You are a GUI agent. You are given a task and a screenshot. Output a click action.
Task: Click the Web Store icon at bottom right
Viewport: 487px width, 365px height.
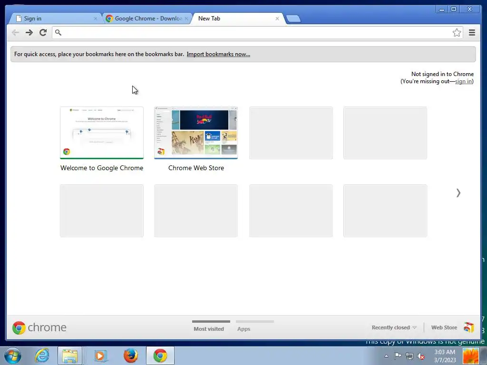[x=468, y=327]
